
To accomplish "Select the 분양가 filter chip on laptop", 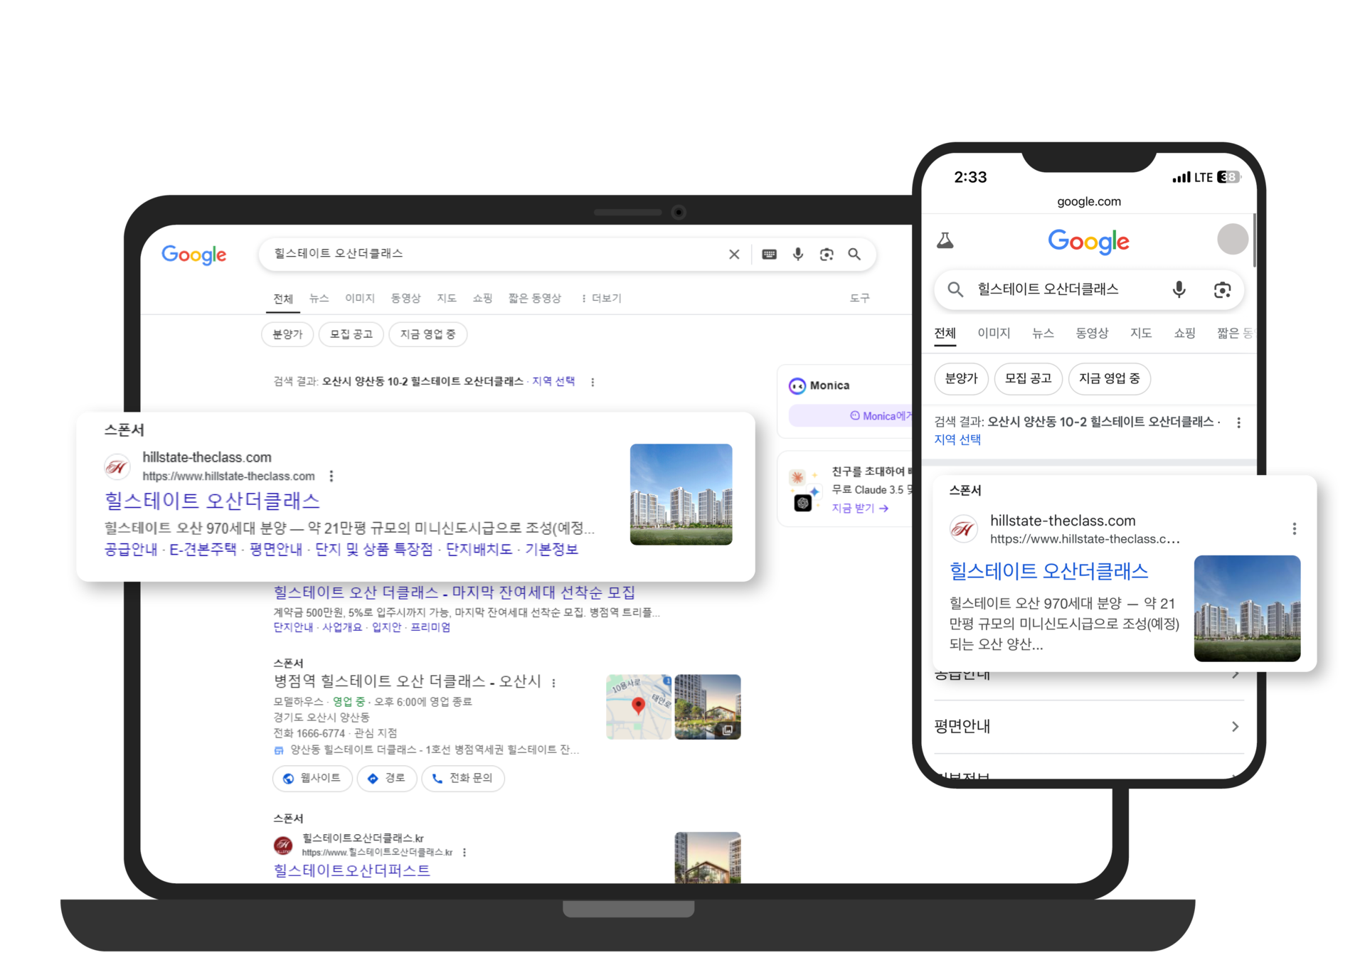I will coord(287,334).
